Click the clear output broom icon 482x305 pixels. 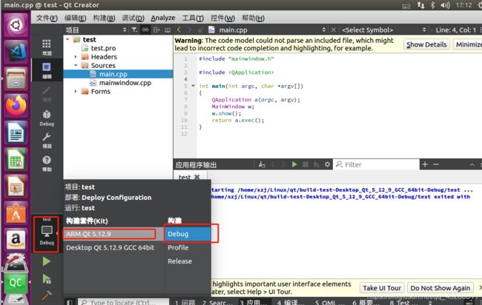click(262, 164)
